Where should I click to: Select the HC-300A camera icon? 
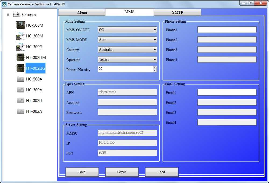(20, 90)
